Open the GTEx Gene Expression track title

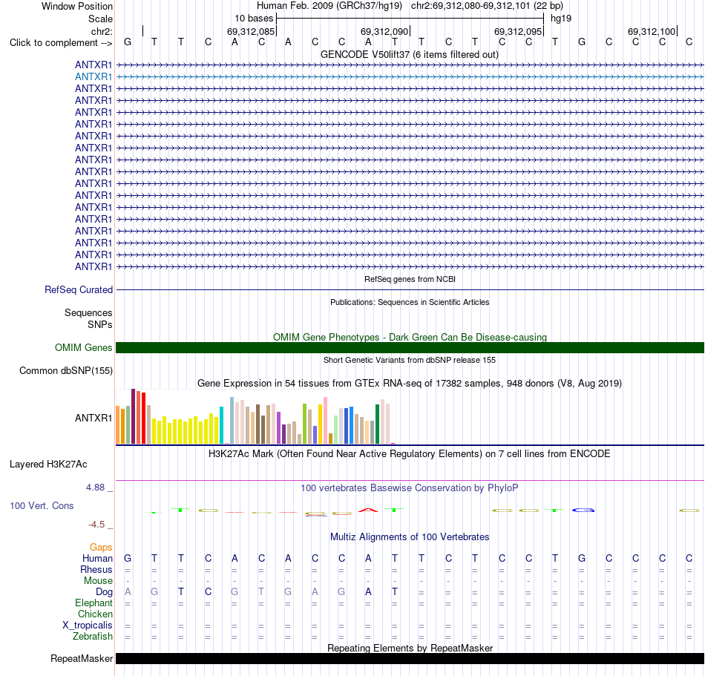click(x=410, y=384)
